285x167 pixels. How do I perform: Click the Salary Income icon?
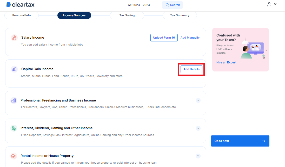coord(14,38)
